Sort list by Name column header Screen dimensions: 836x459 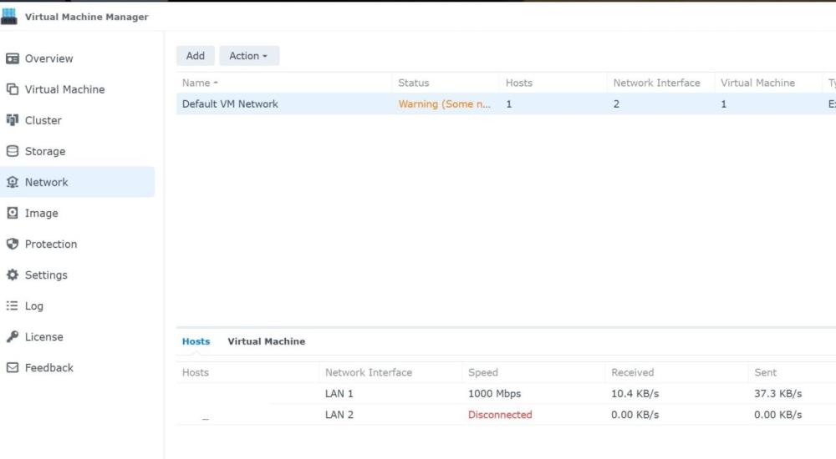pyautogui.click(x=197, y=83)
